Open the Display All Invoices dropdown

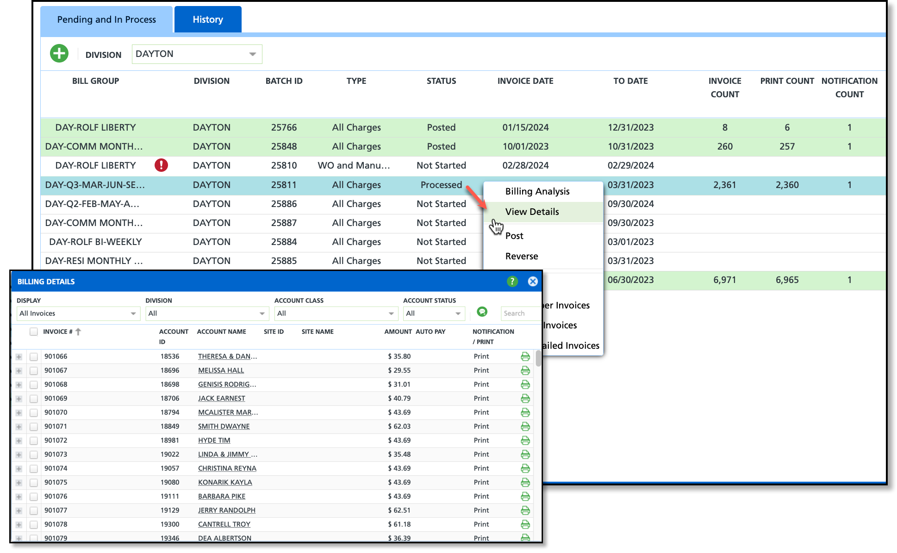pos(78,314)
